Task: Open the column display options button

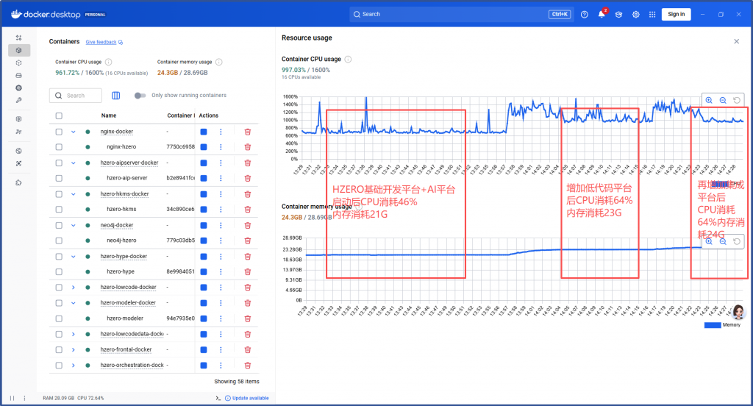Action: 115,96
